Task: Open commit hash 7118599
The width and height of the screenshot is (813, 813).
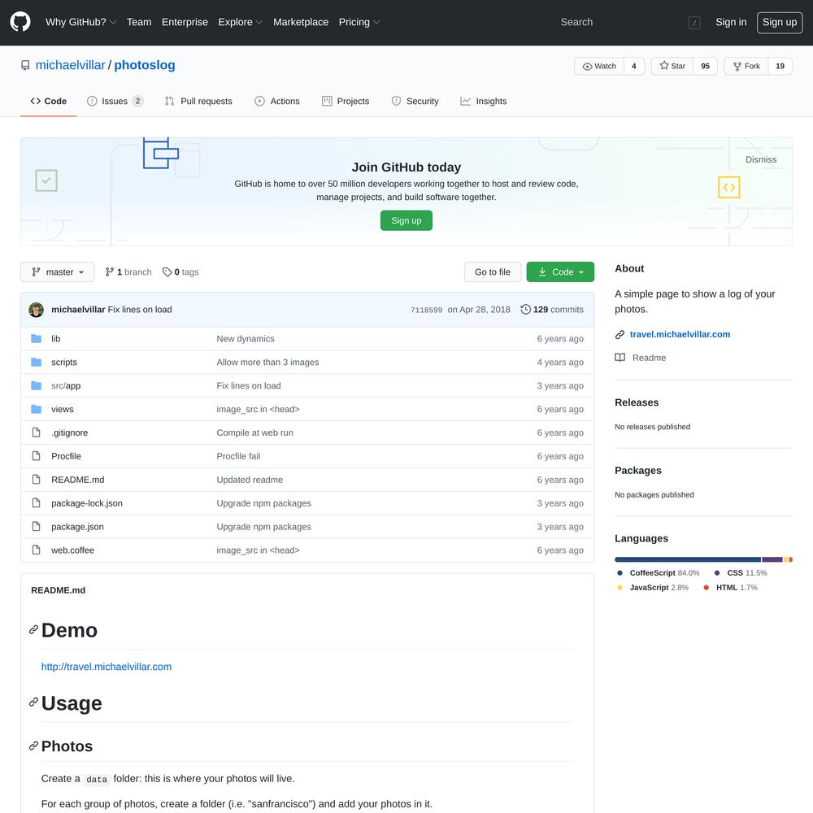Action: point(426,310)
